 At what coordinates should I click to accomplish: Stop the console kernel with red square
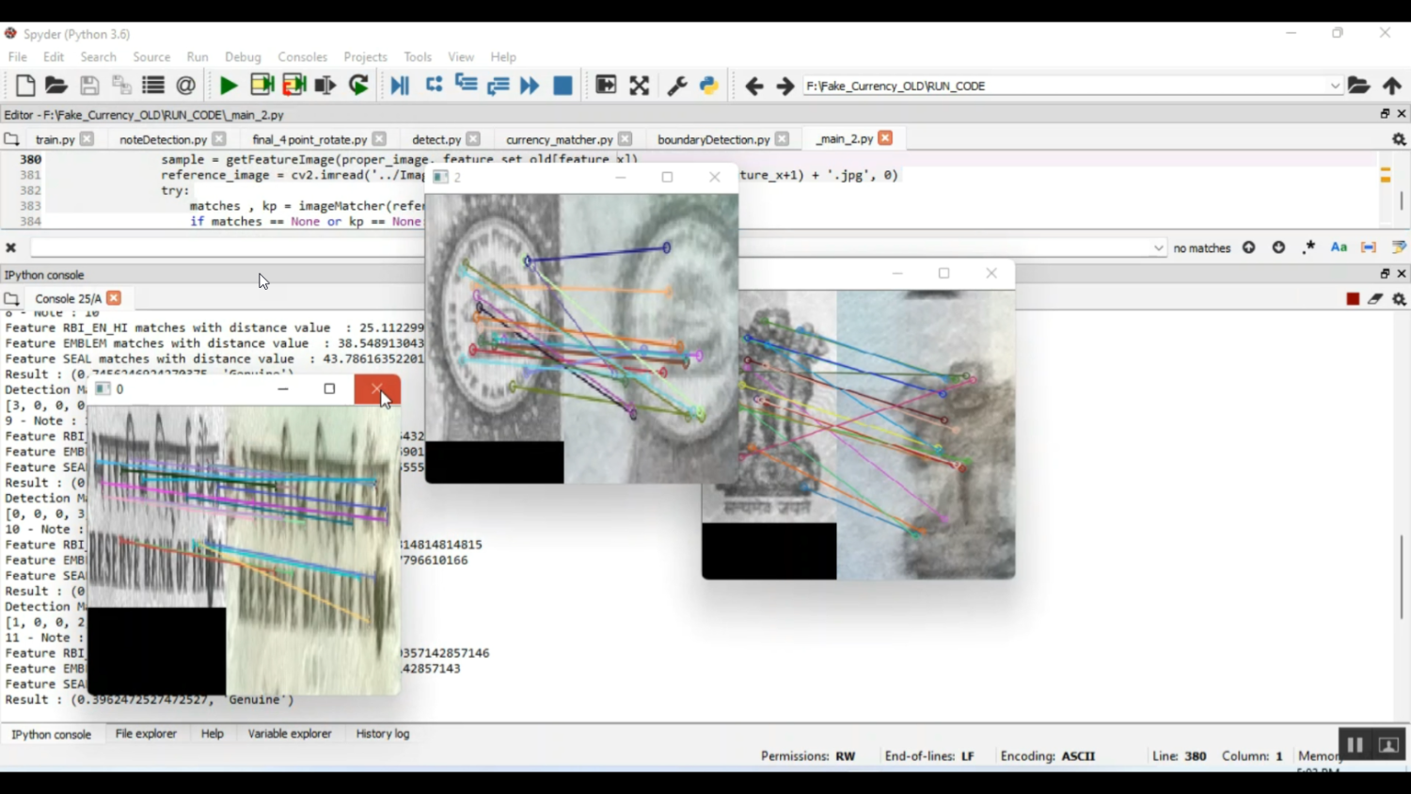1353,299
